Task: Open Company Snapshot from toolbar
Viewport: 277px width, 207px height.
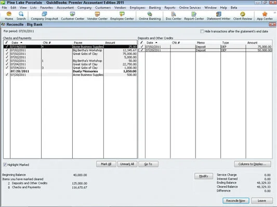Action: click(44, 16)
